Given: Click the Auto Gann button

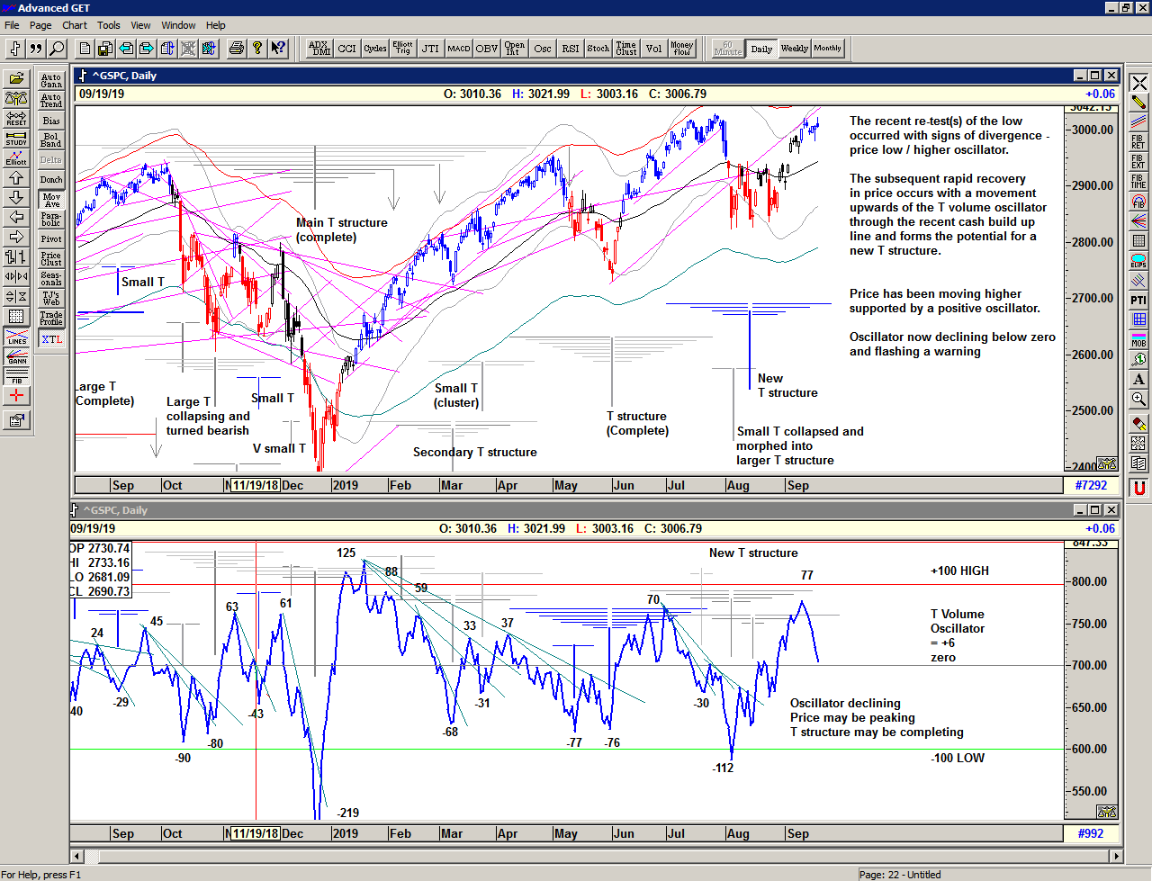Looking at the screenshot, I should pyautogui.click(x=53, y=79).
